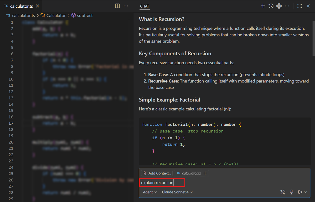
Task: Attach context using the paperclip icon
Action: click(x=145, y=173)
